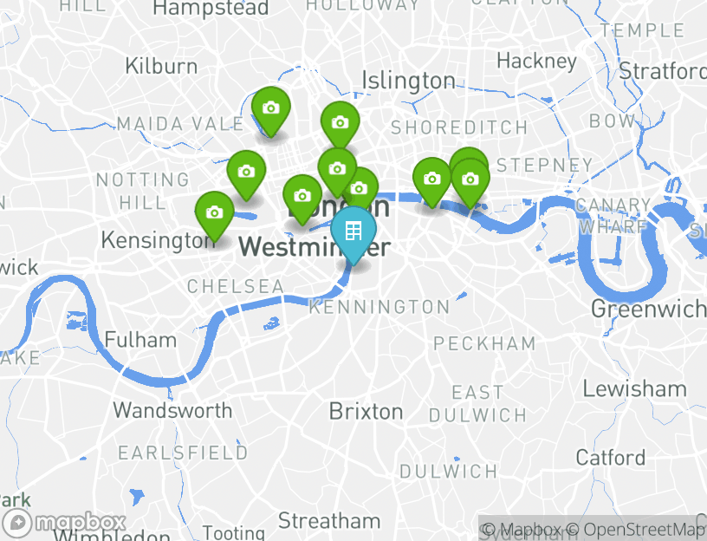This screenshot has height=541, width=707.
Task: Click the Greenwich place label
Action: 648,309
